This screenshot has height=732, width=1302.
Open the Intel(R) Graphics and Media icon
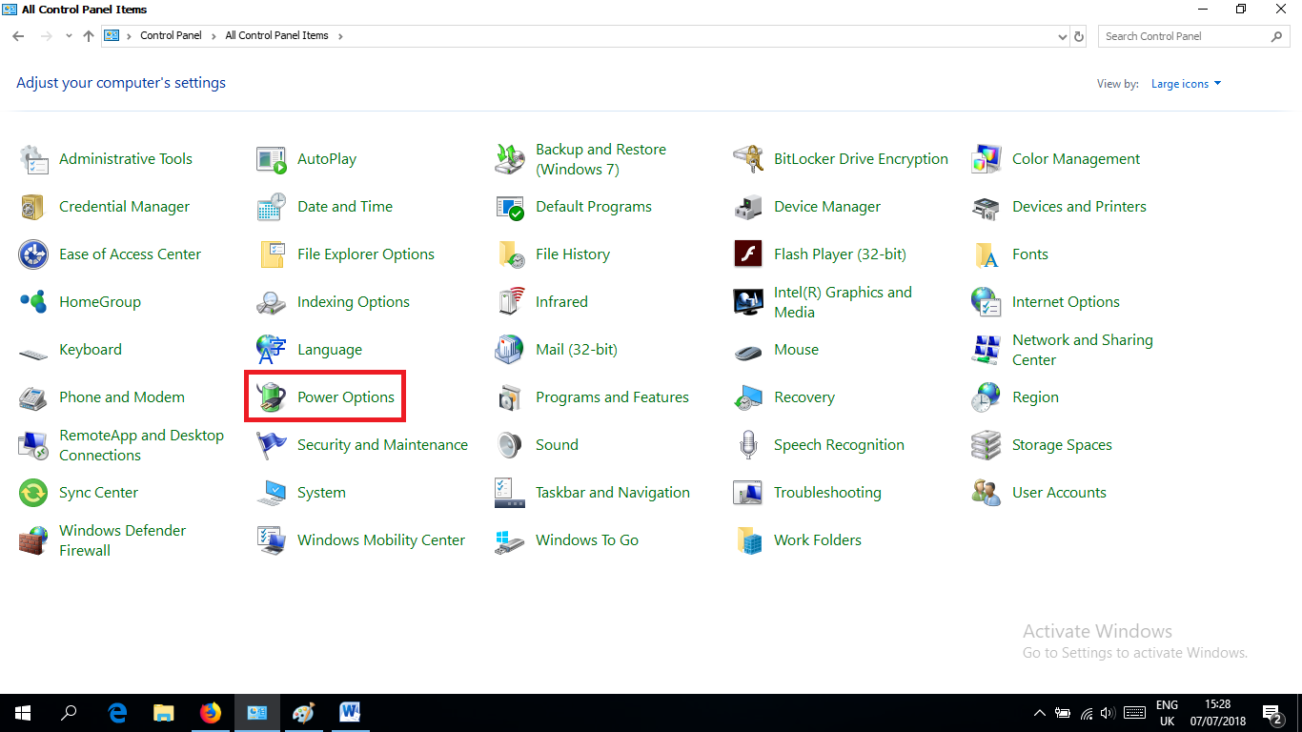pos(748,302)
